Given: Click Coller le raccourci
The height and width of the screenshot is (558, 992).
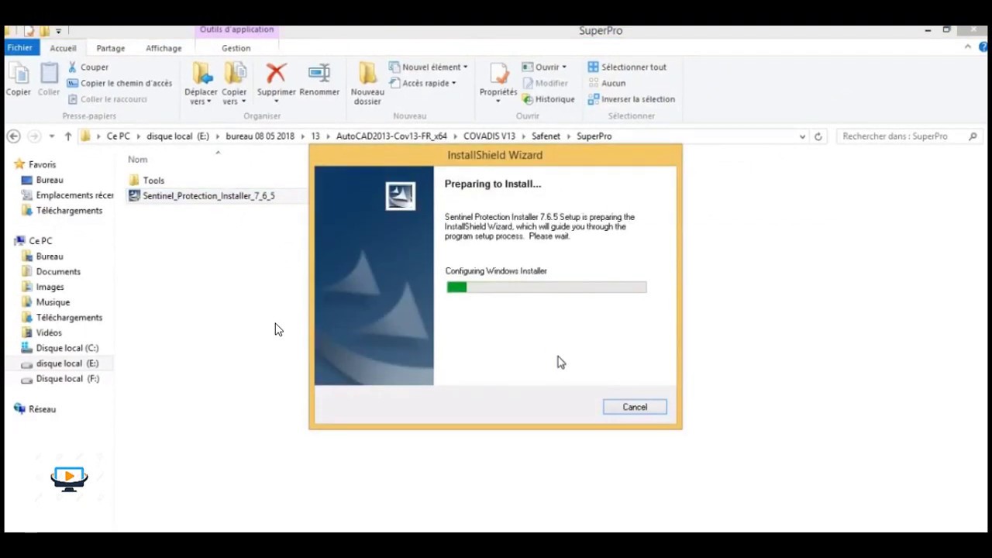Looking at the screenshot, I should point(107,99).
